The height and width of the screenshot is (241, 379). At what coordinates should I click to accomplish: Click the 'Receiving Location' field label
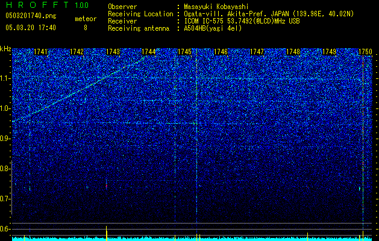[x=140, y=14]
